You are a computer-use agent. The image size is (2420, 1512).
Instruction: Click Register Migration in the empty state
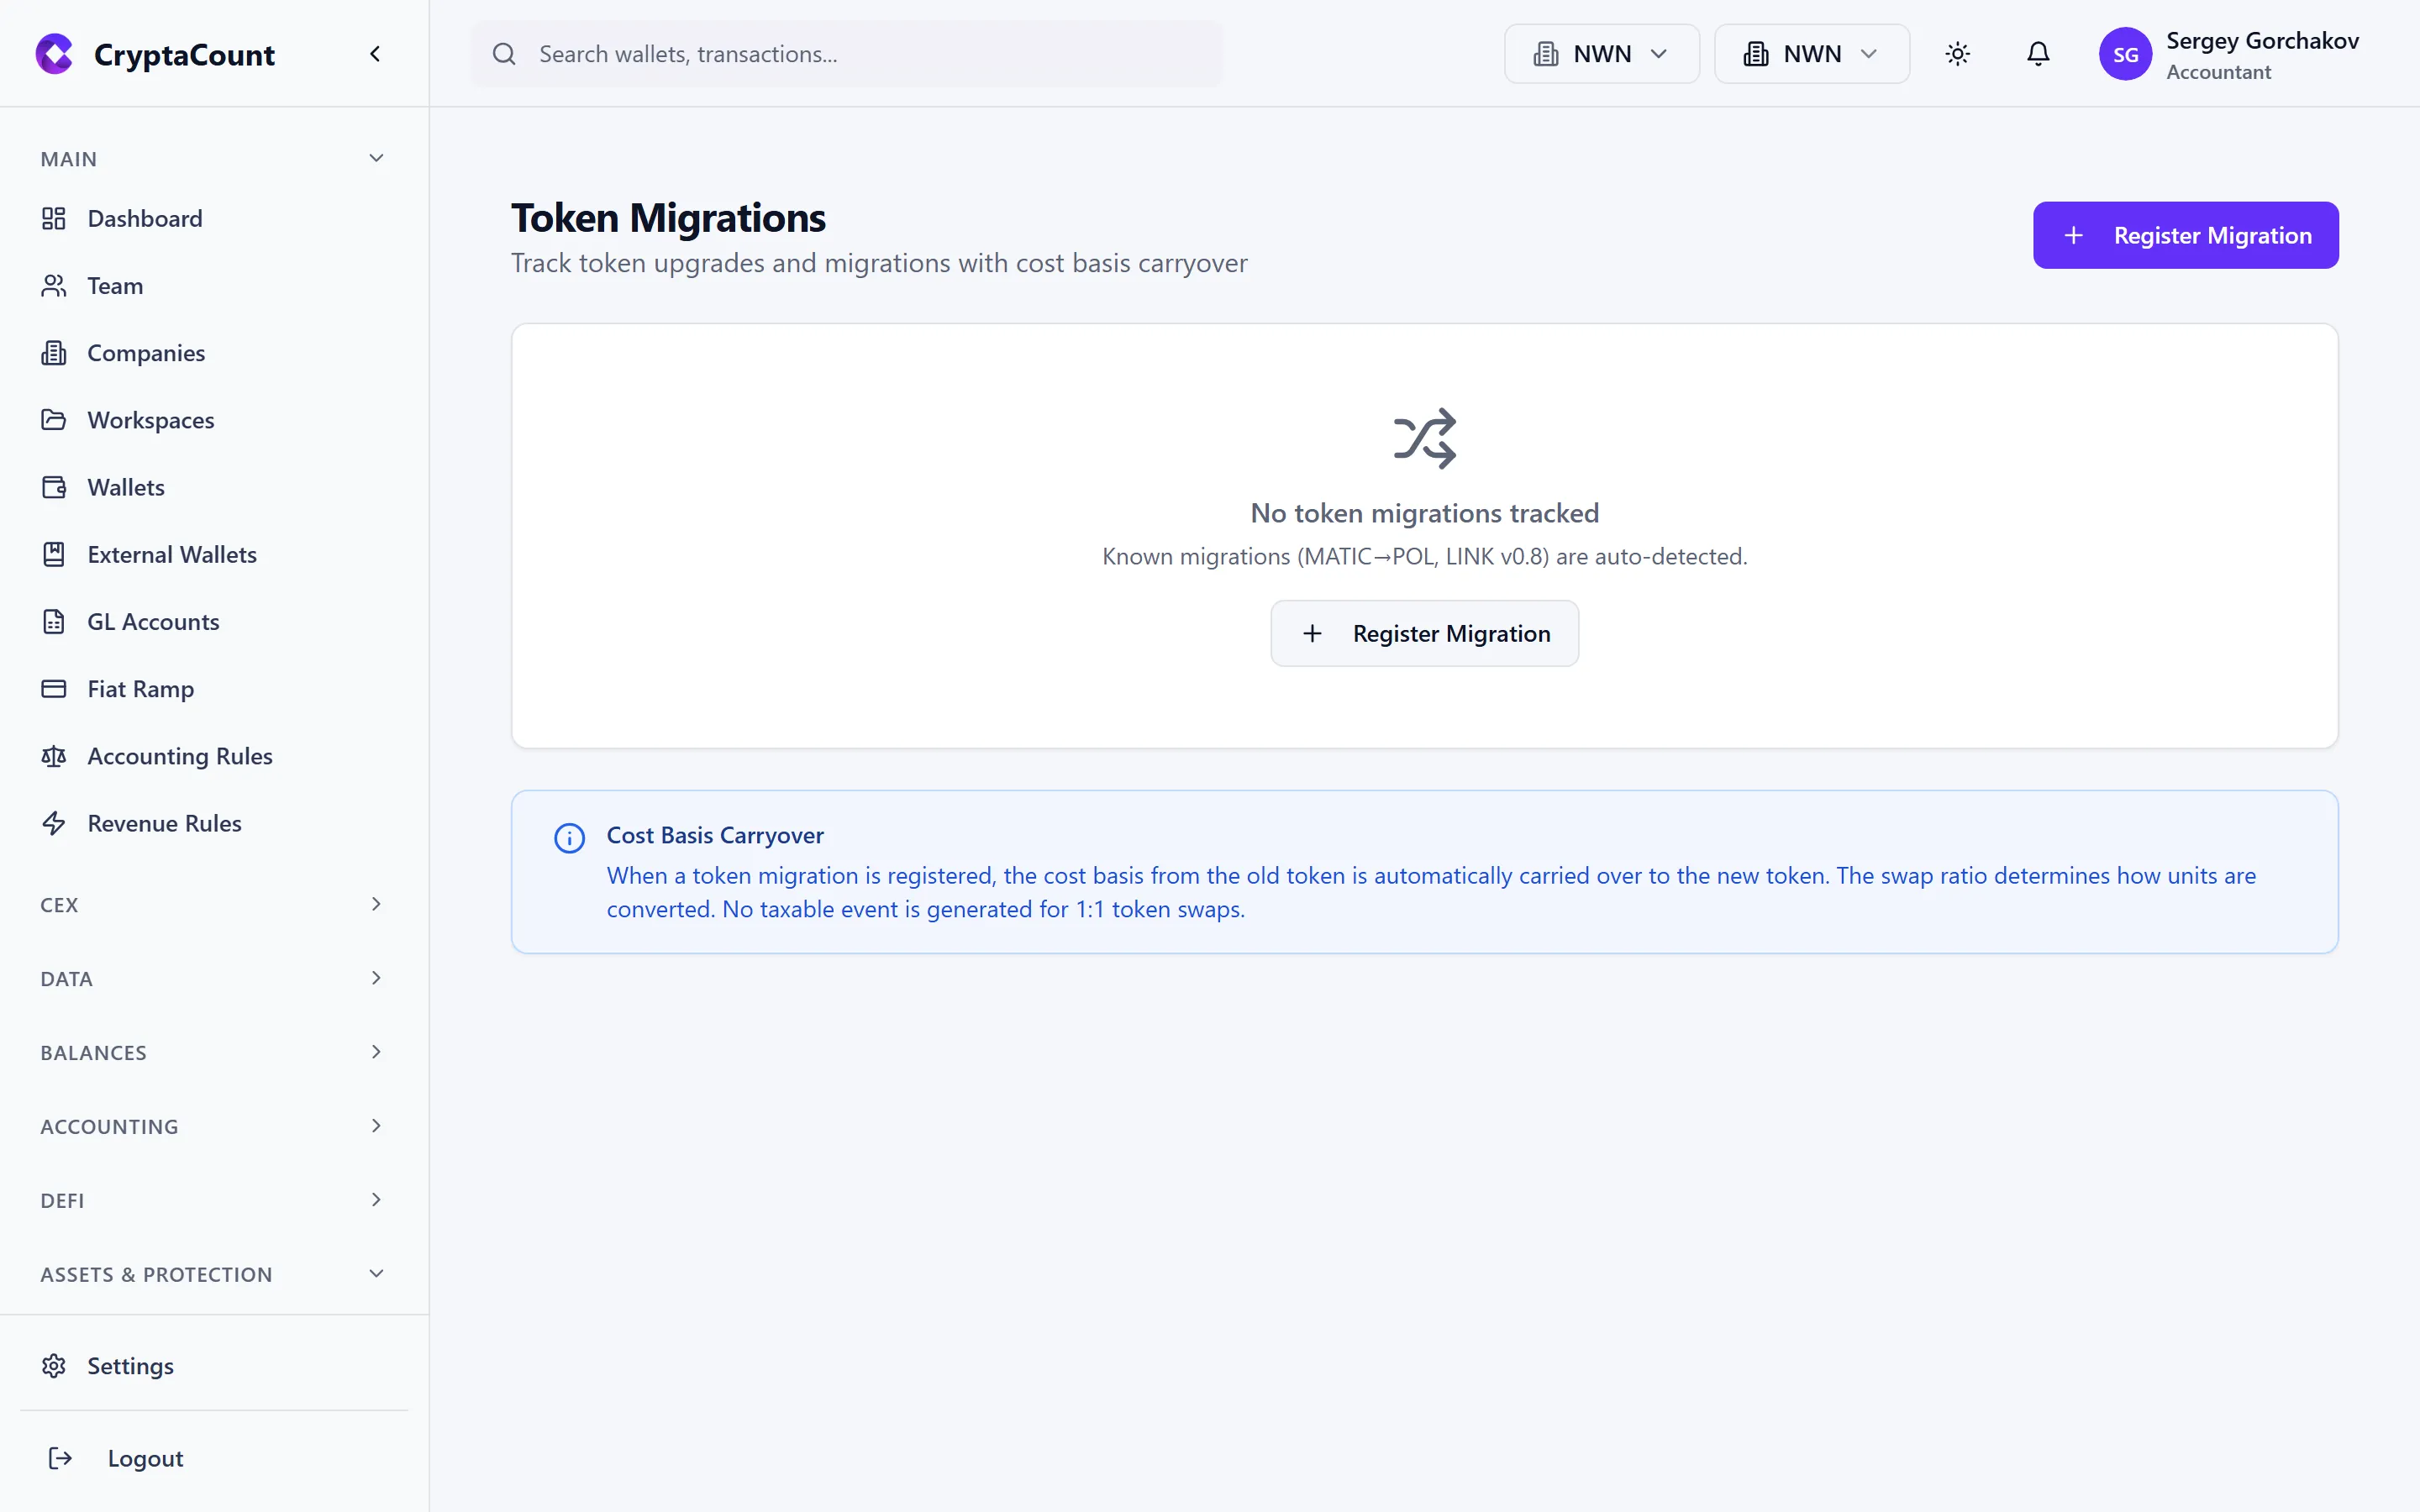[1424, 632]
